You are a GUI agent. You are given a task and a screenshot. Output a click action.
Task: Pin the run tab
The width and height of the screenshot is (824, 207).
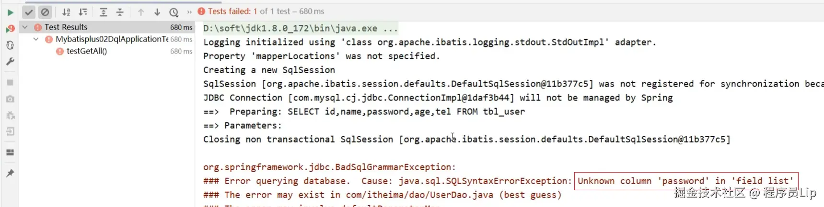point(10,173)
